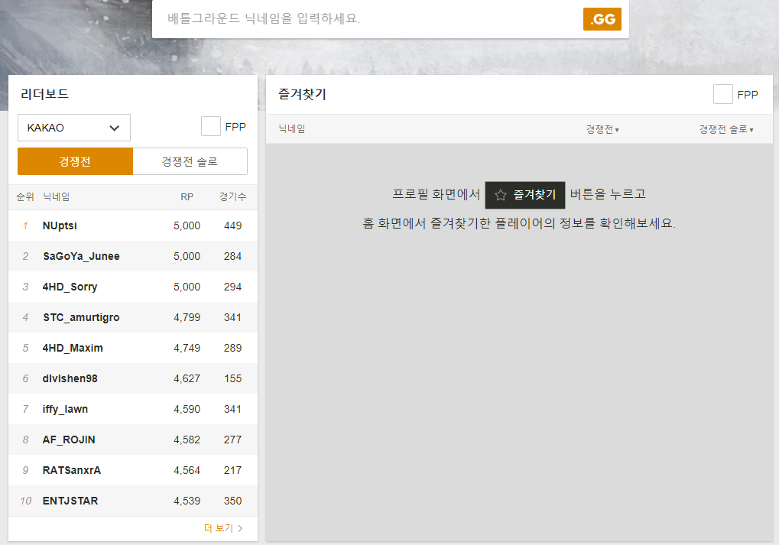779x545 pixels.
Task: Click the RP column header
Action: pos(187,196)
